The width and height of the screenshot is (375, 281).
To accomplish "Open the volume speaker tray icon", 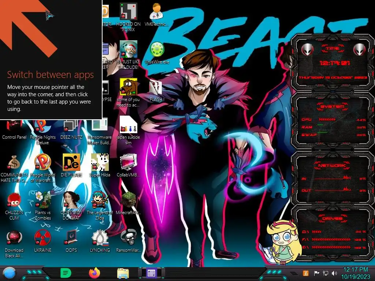I will pos(334,273).
